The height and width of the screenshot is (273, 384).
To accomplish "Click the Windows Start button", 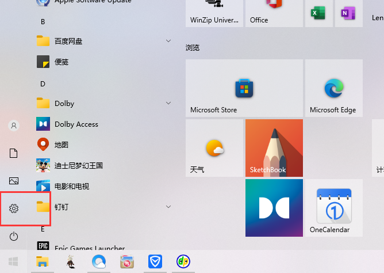I will (13, 261).
